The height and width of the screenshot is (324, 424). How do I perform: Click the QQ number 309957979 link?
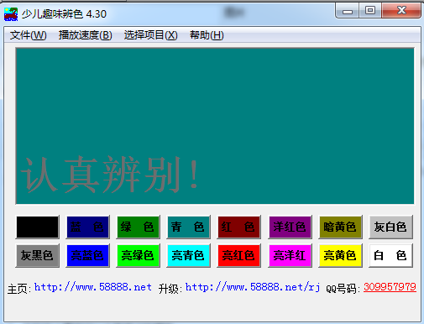coord(390,287)
